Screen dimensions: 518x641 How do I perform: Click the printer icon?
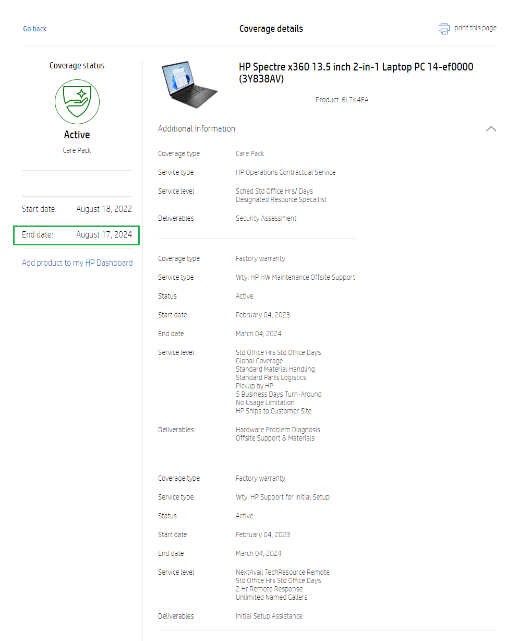(x=444, y=29)
